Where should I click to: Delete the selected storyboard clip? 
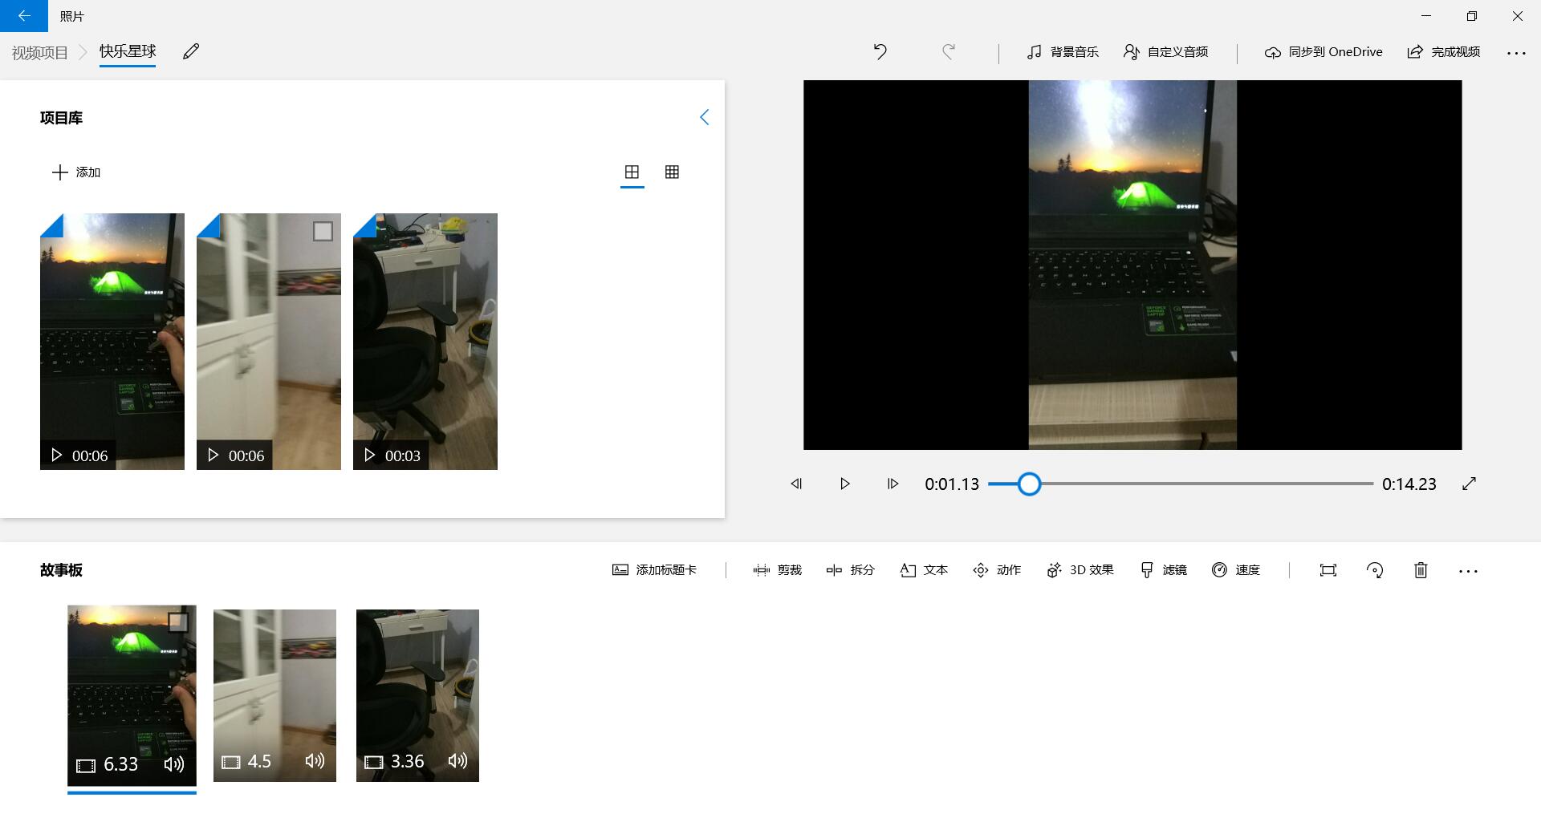tap(1421, 570)
